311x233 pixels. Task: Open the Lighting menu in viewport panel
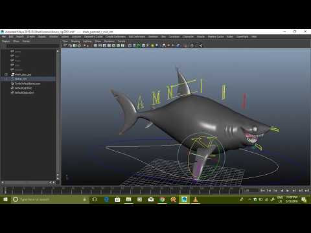pyautogui.click(x=87, y=41)
